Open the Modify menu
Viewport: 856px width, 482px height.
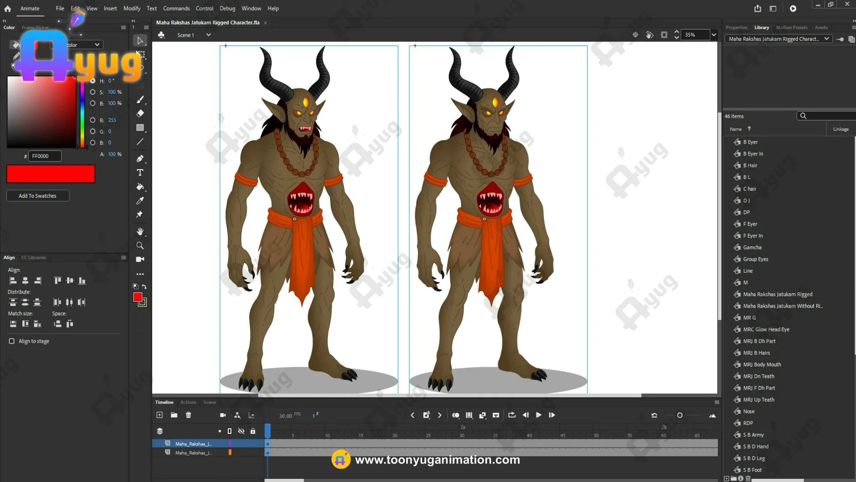coord(132,8)
